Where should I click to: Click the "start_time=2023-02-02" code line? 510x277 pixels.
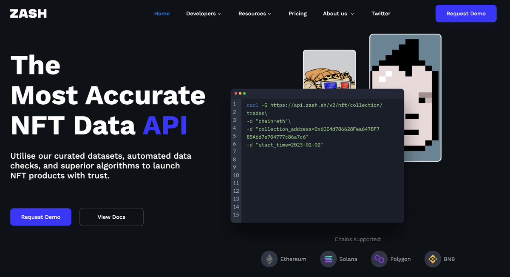(x=285, y=145)
